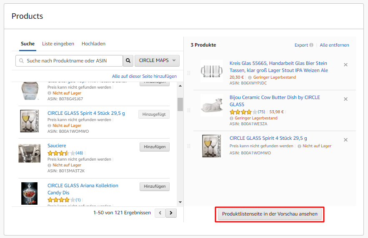Image resolution: width=368 pixels, height=238 pixels.
Task: Click 1-50 von 121 Ergebnissen text
Action: coord(122,213)
